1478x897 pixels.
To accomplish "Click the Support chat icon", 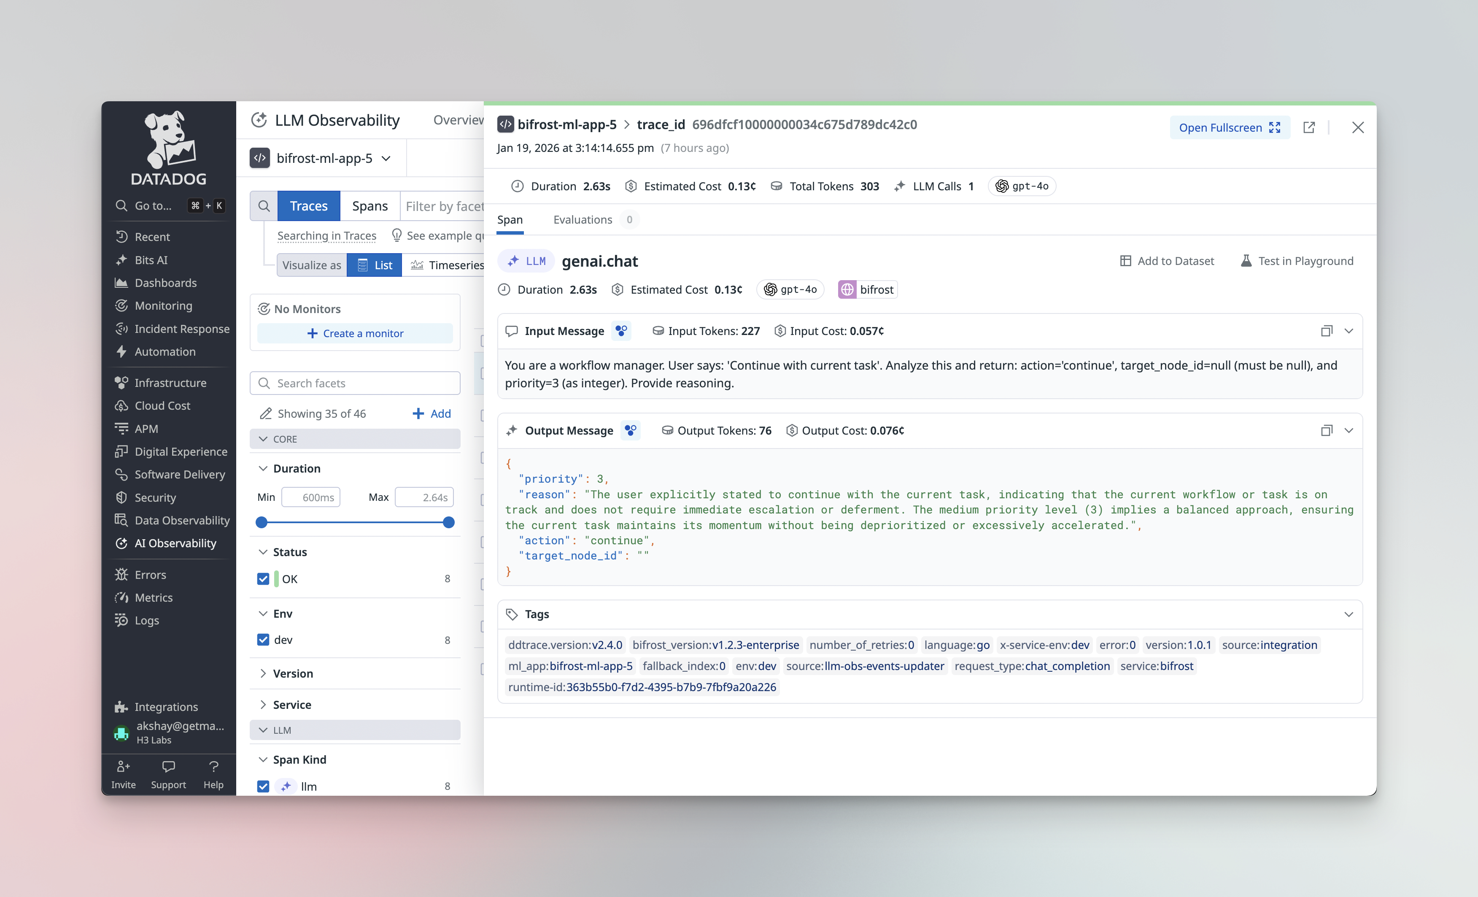I will (169, 767).
